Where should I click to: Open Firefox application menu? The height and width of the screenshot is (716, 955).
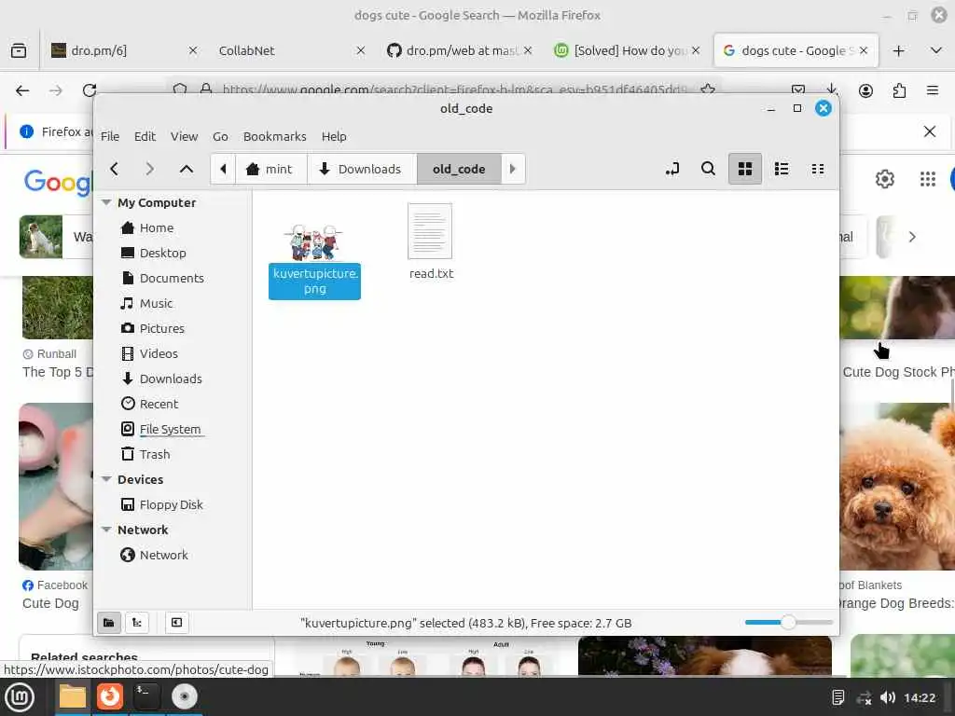[x=932, y=90]
